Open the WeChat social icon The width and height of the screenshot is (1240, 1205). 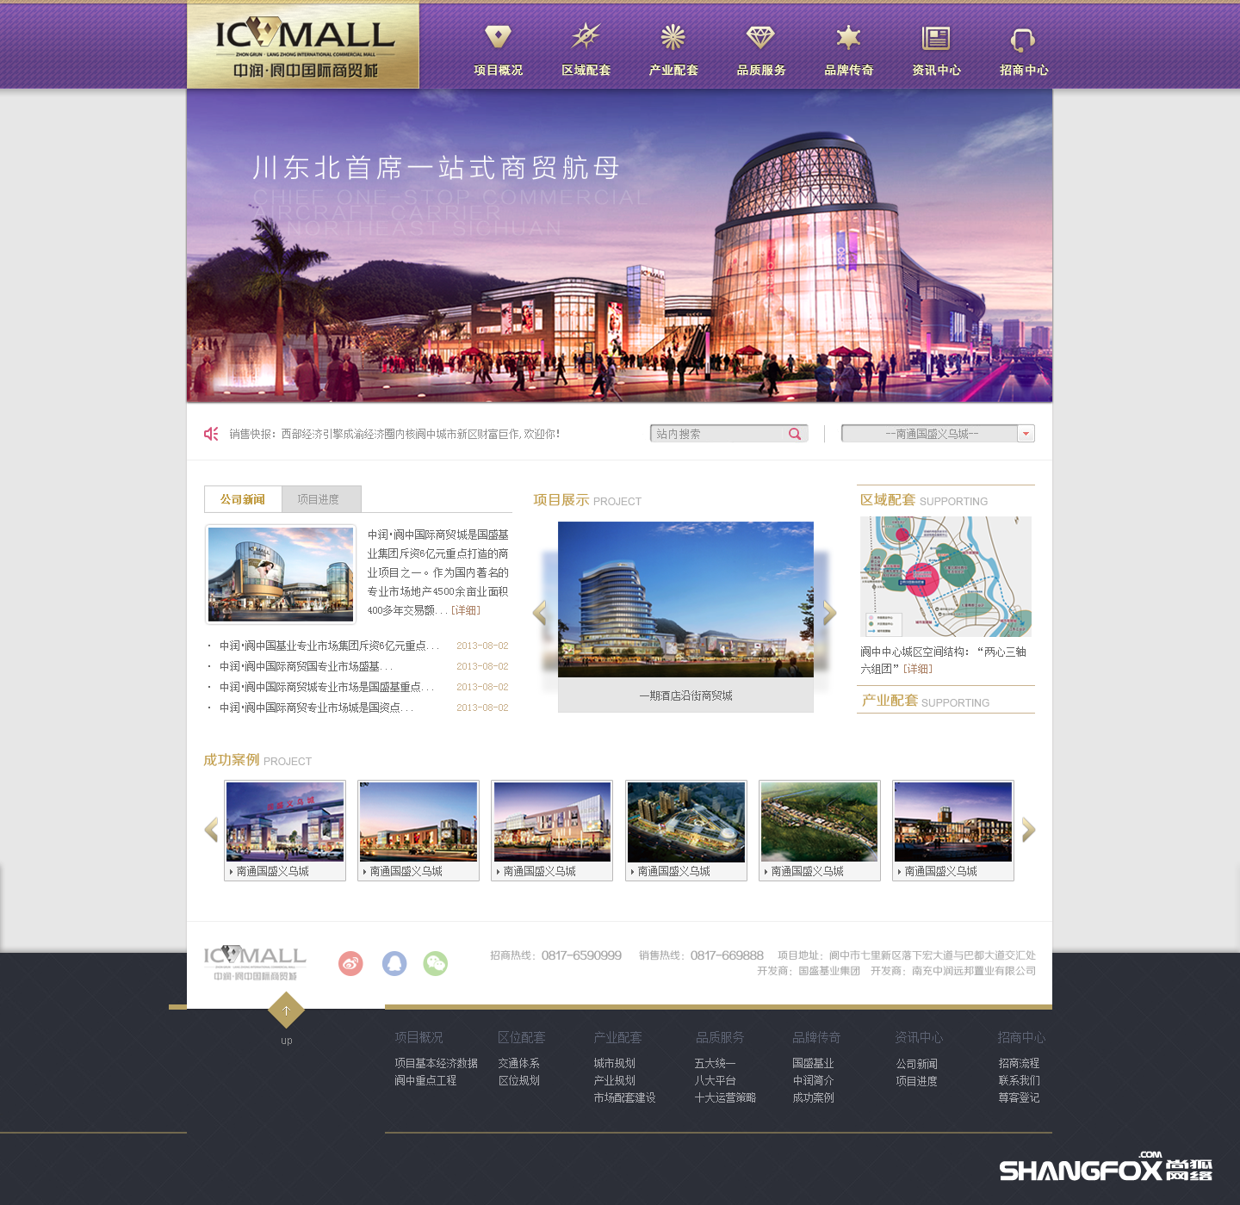tap(436, 963)
